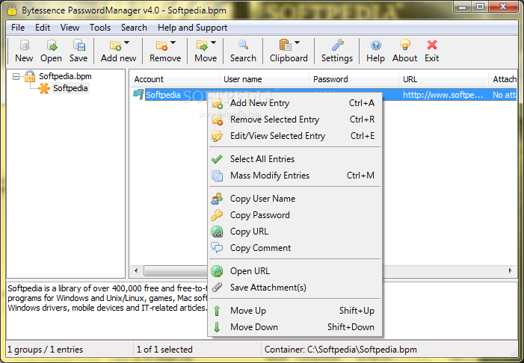Viewport: 524px width, 363px height.
Task: Expand the Move dropdown arrow
Action: (x=214, y=43)
